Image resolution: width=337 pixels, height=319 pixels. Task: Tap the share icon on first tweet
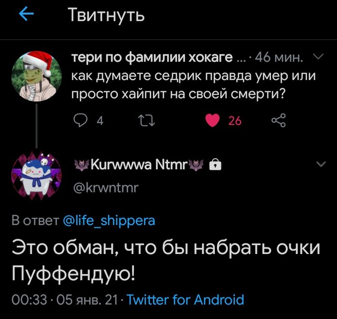coord(279,120)
